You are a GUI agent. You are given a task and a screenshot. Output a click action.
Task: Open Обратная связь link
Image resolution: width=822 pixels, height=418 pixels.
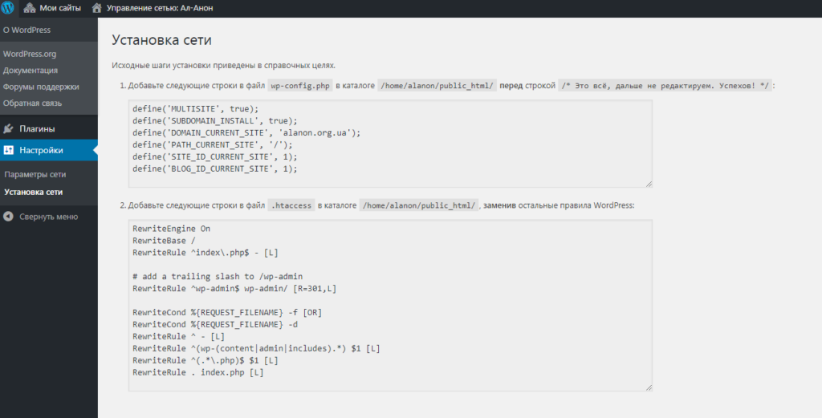[32, 103]
